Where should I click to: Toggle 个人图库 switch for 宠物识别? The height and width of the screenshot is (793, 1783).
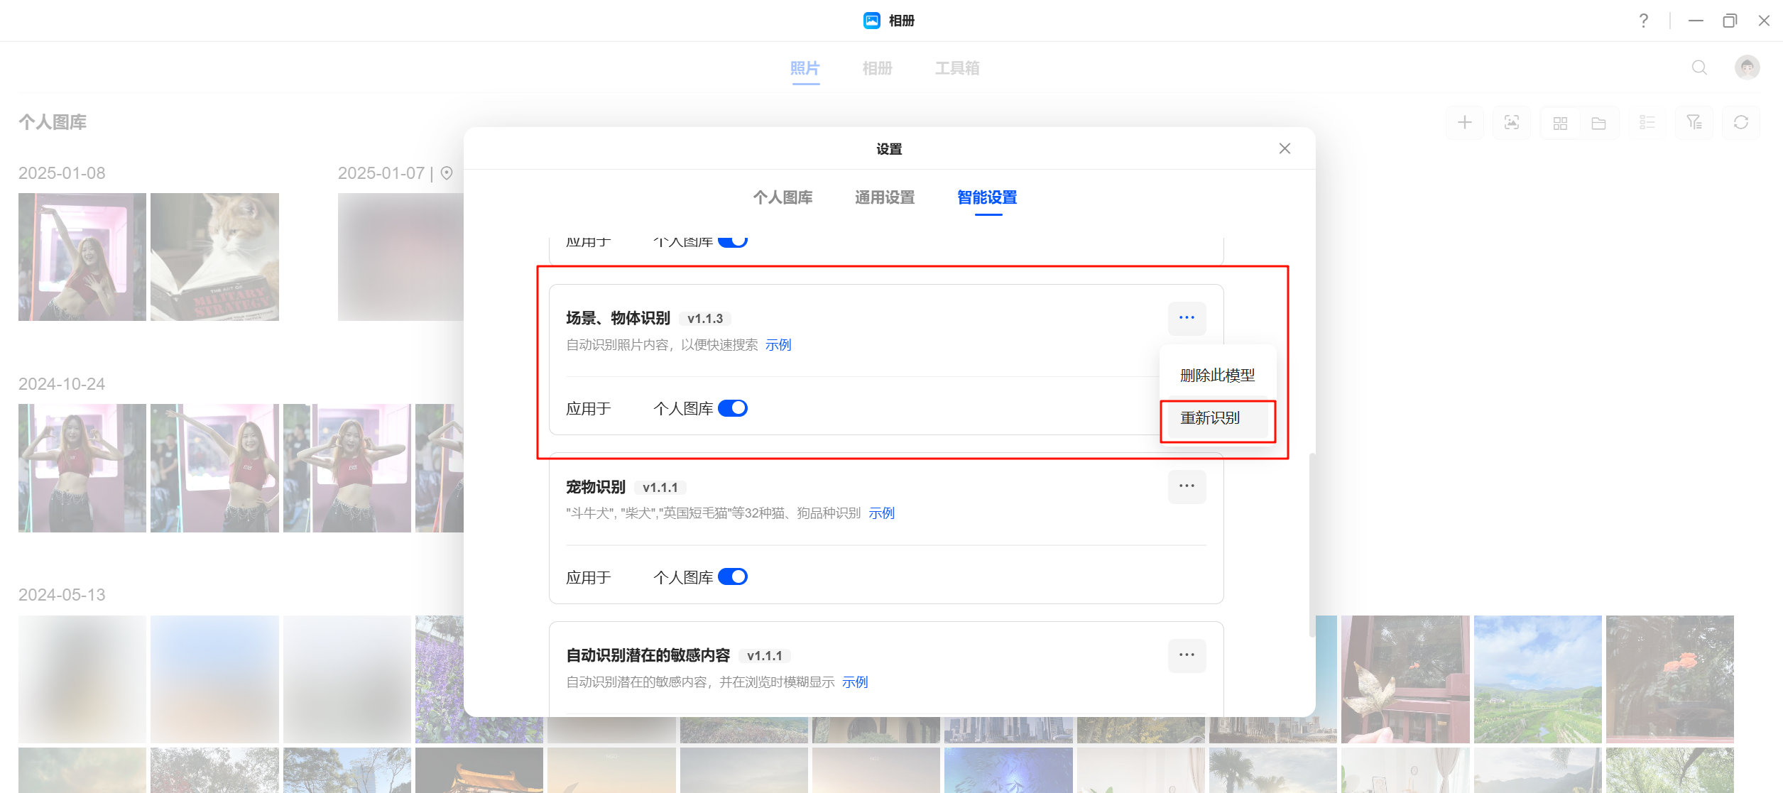(733, 576)
